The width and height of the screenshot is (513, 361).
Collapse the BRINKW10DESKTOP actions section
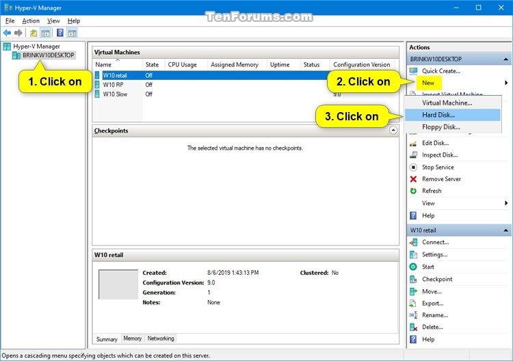[505, 59]
